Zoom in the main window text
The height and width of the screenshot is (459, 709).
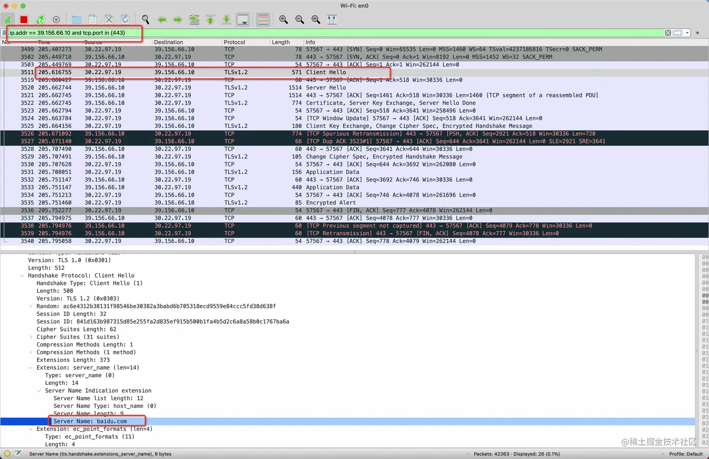283,20
